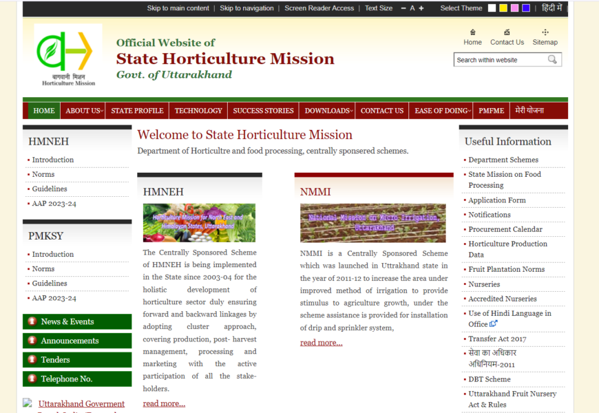Open the HOME menu tab

pyautogui.click(x=44, y=111)
